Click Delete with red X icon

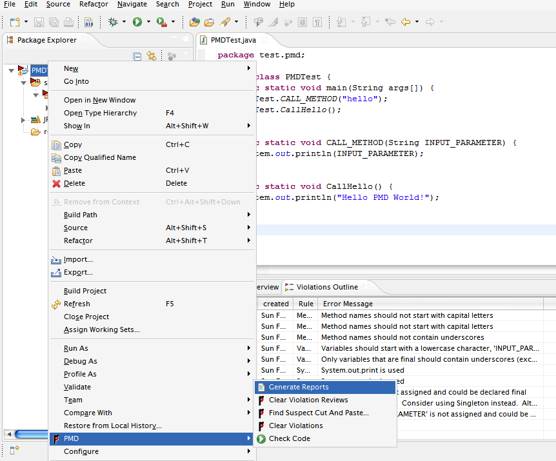click(x=74, y=183)
